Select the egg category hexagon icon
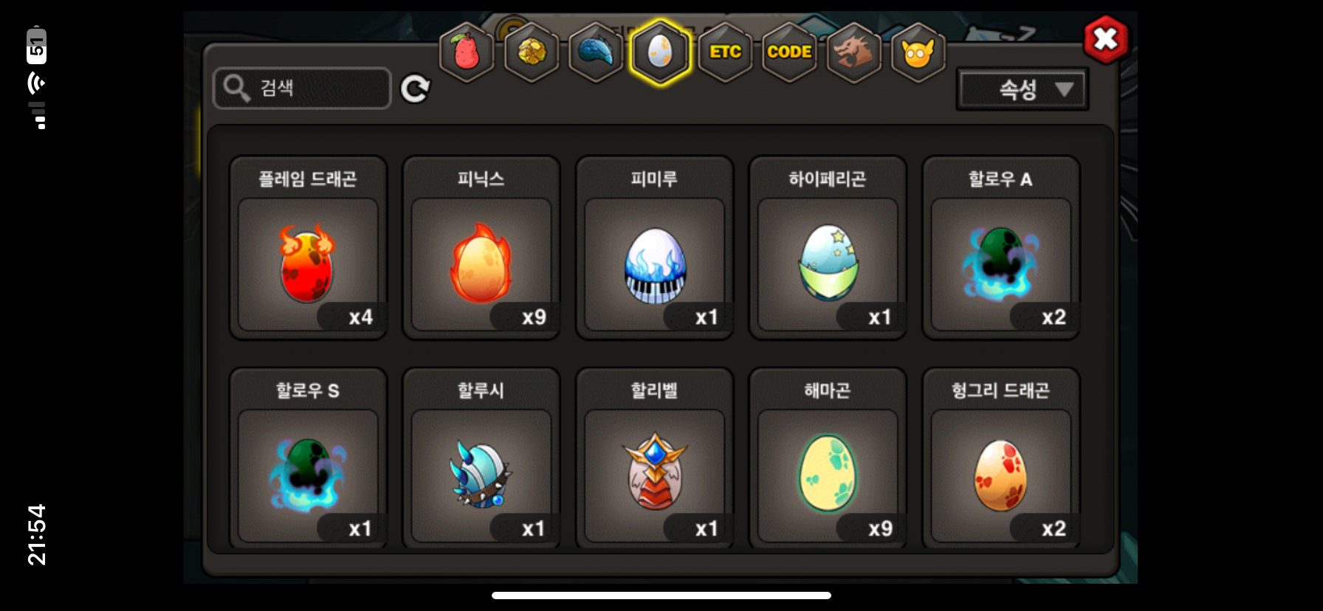 (x=660, y=52)
